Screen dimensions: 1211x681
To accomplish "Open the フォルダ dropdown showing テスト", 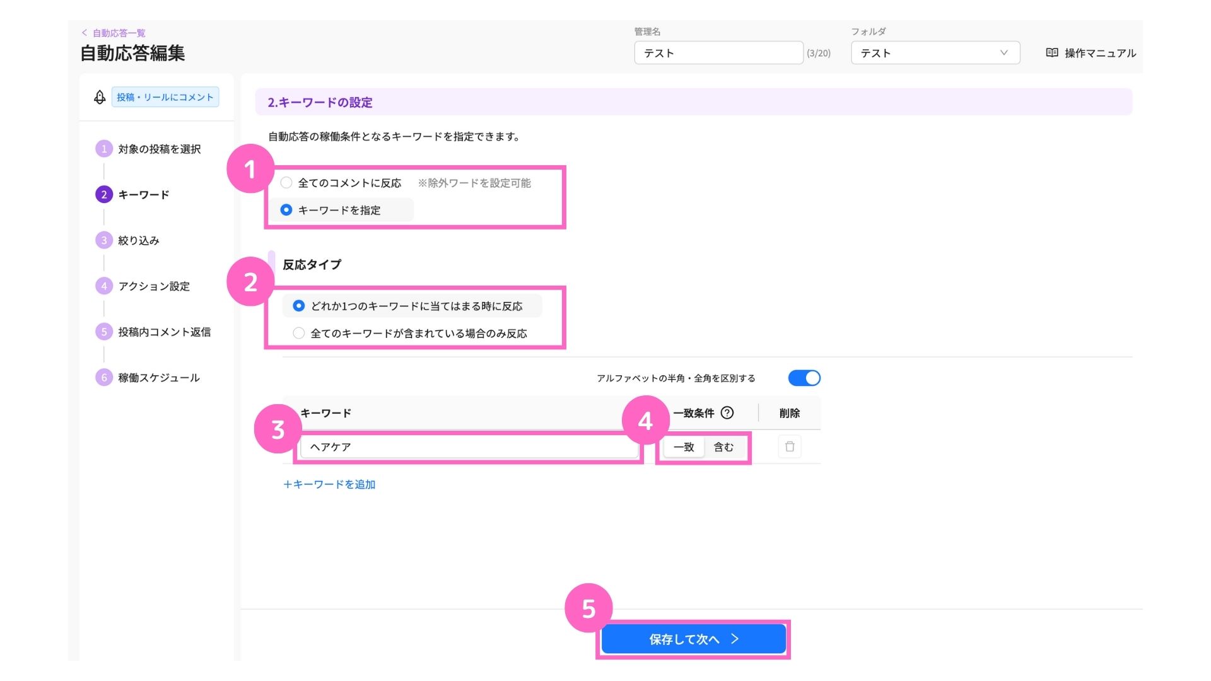I will [935, 53].
